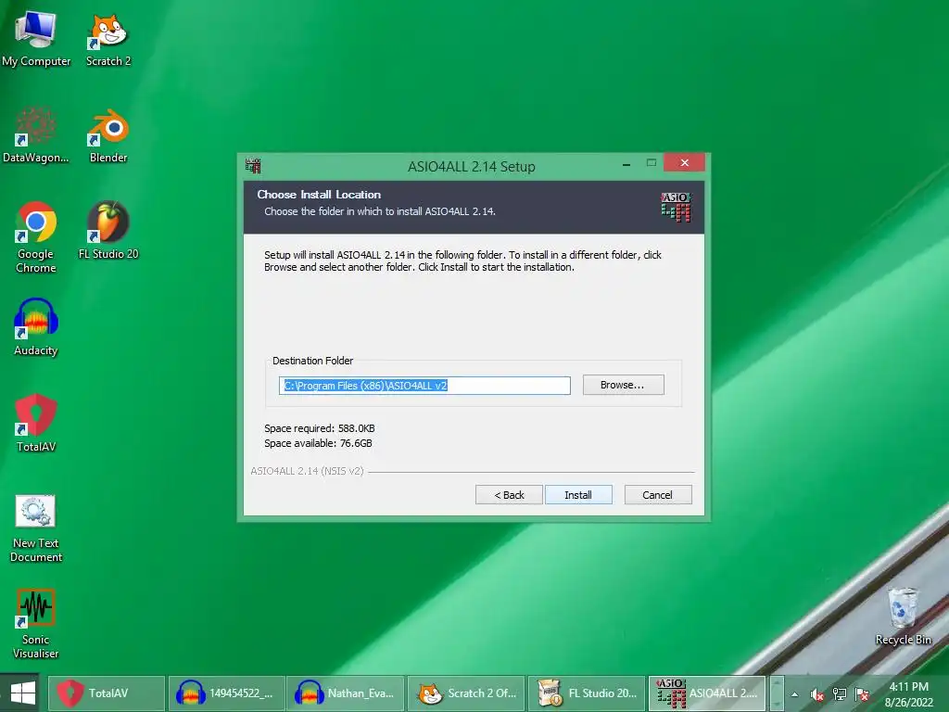Click the Destination Folder path field

[x=424, y=386]
